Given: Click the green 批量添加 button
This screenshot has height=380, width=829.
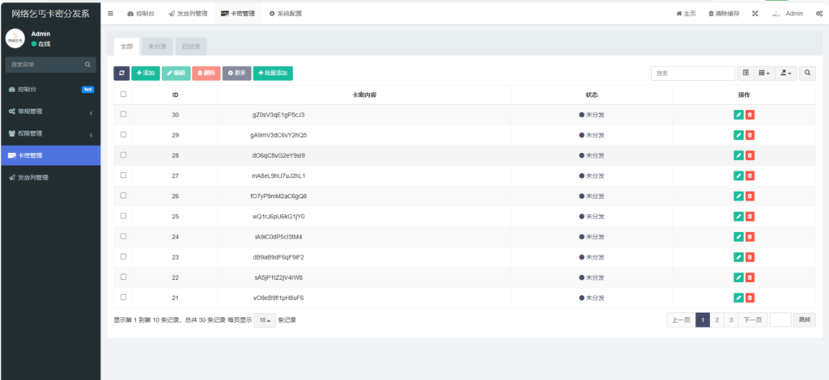Looking at the screenshot, I should pyautogui.click(x=273, y=73).
